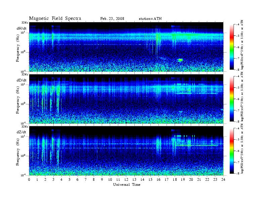Click the 'Universal Time' axis title
266x206 pixels.
click(x=127, y=184)
